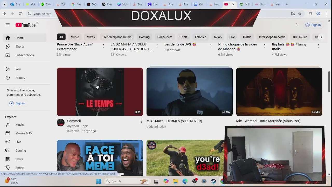Open Mix - Werenoi - Intro Morphée title
This screenshot has height=187, width=332.
[x=268, y=121]
